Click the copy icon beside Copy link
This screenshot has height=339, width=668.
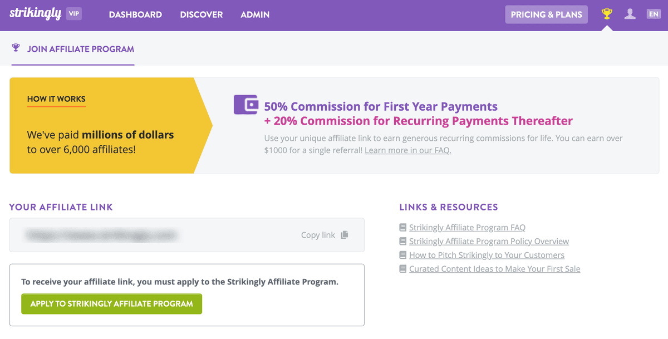pos(345,235)
